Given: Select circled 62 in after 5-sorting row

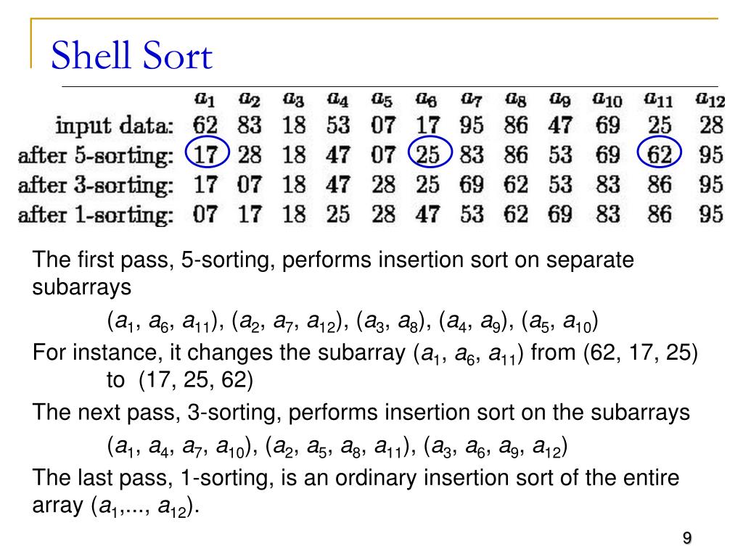Looking at the screenshot, I should [x=659, y=152].
